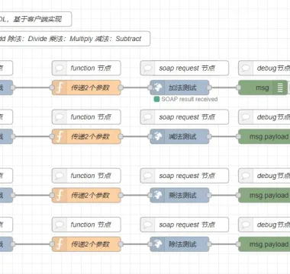Image resolution: width=290 pixels, height=274 pixels.
Task: Click the globe icon on the 加法测试 soap node
Action: point(158,88)
